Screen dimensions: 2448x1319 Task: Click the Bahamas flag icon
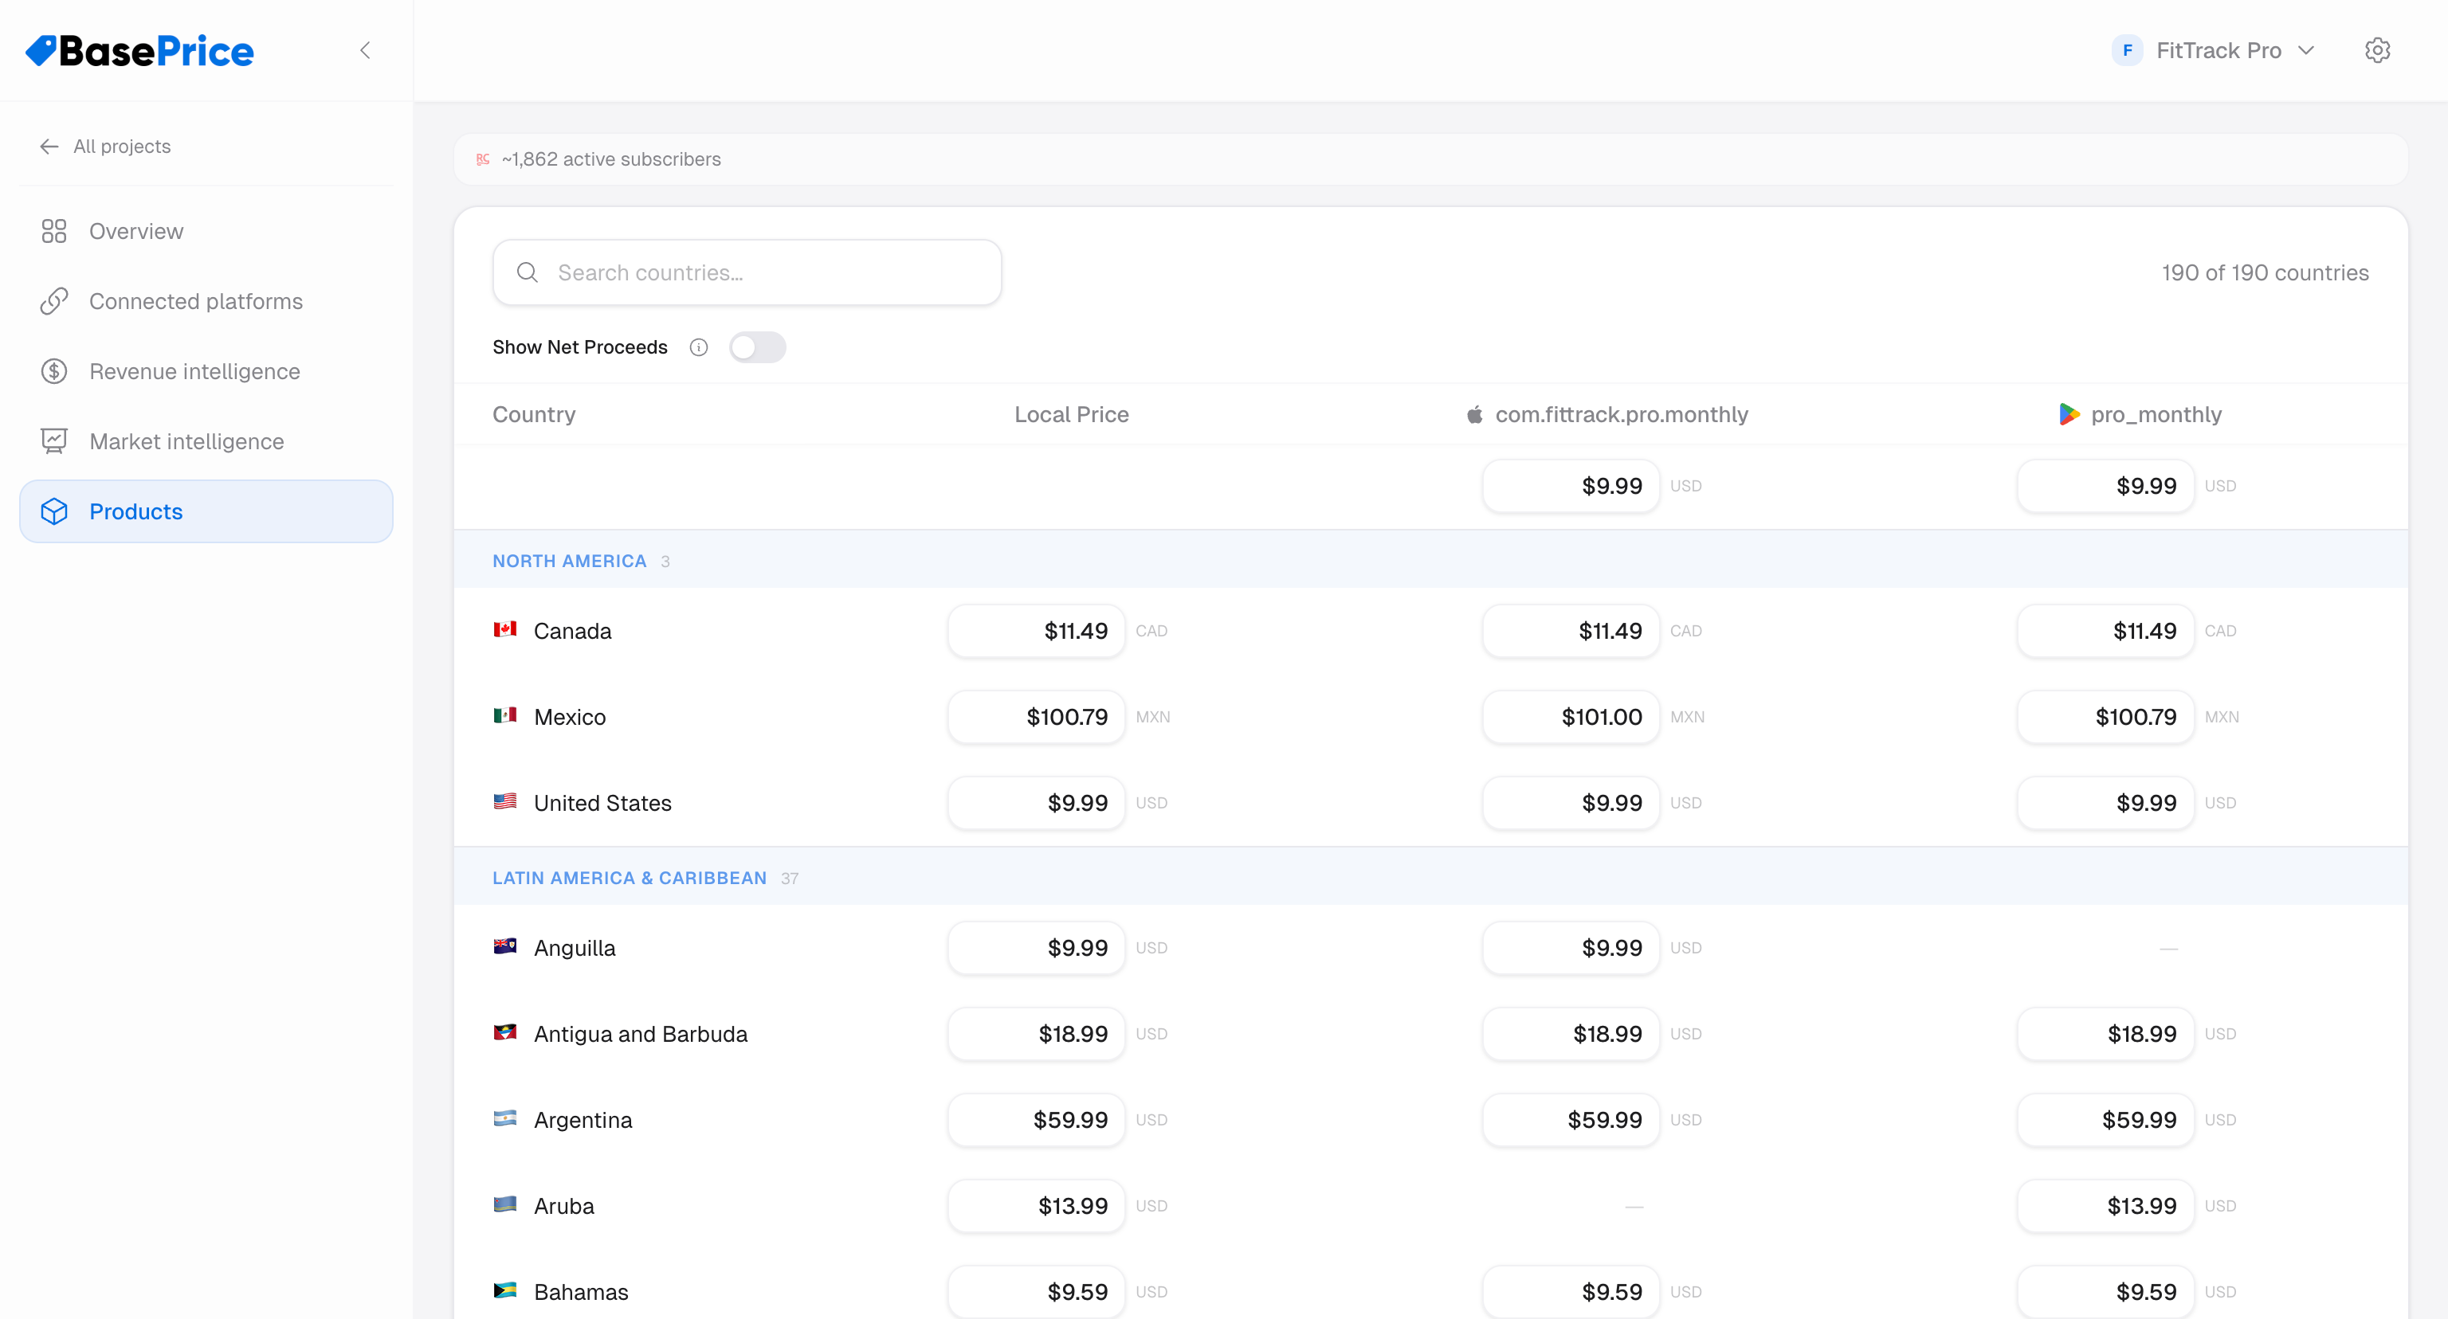tap(505, 1290)
